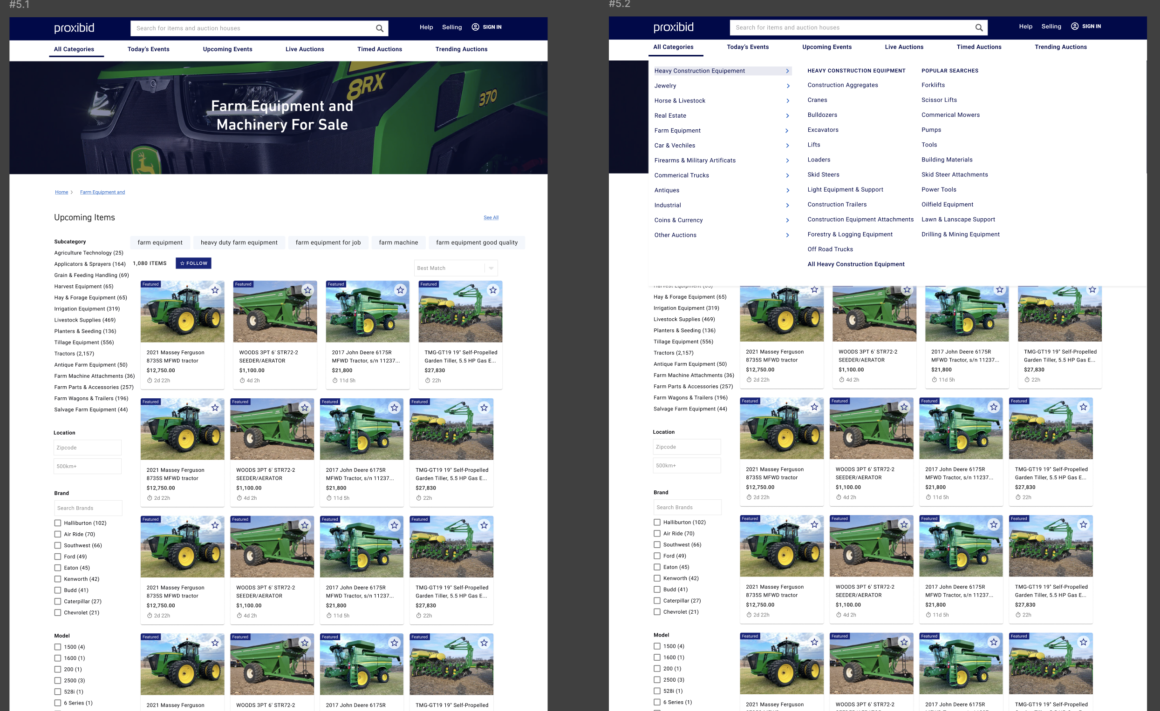1160x711 pixels.
Task: Select the Excavators link in the mega menu
Action: point(823,130)
